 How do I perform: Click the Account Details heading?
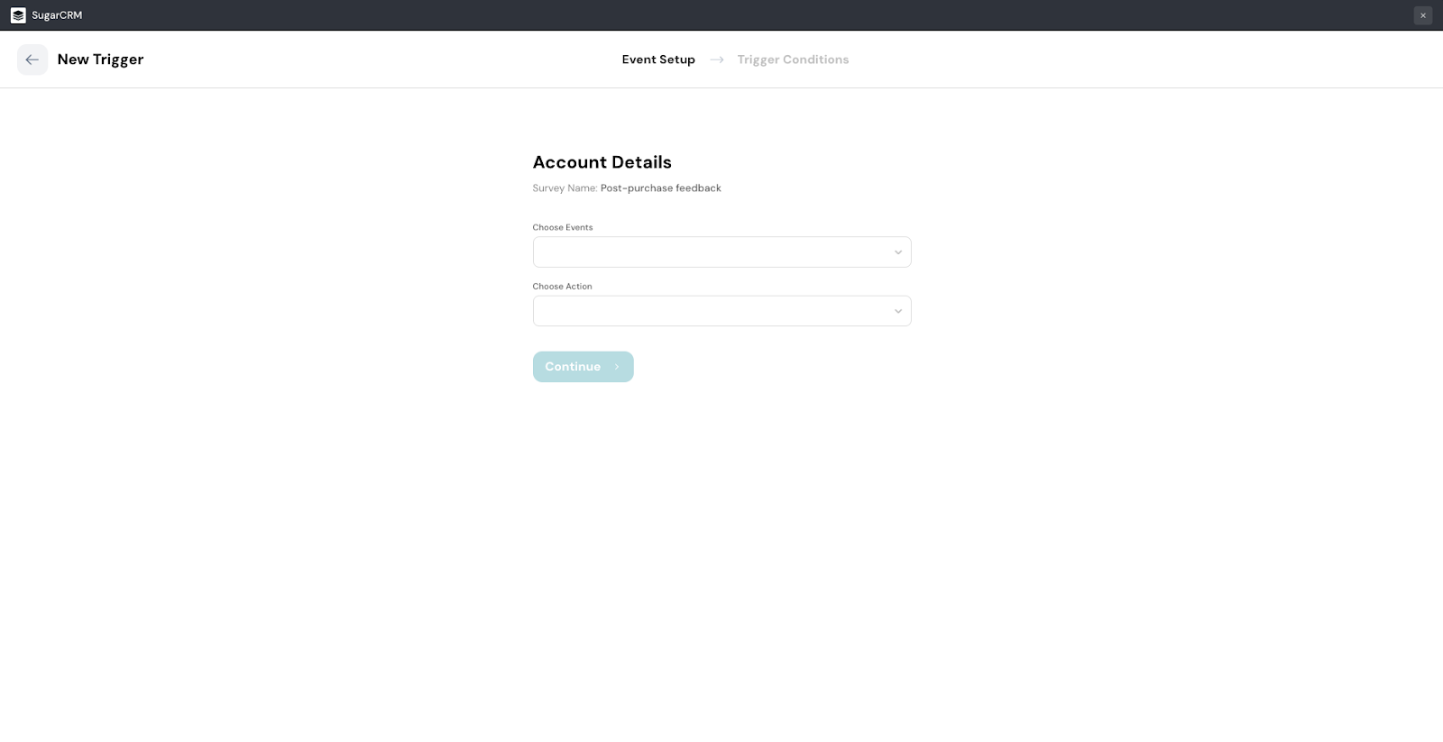tap(602, 162)
